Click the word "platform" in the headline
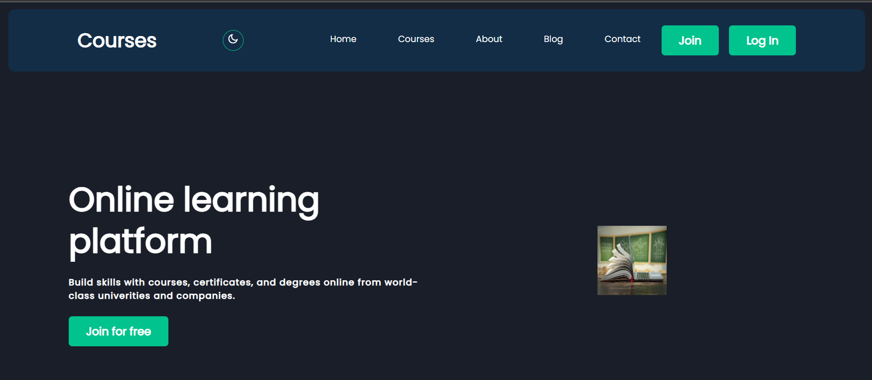 (x=140, y=241)
